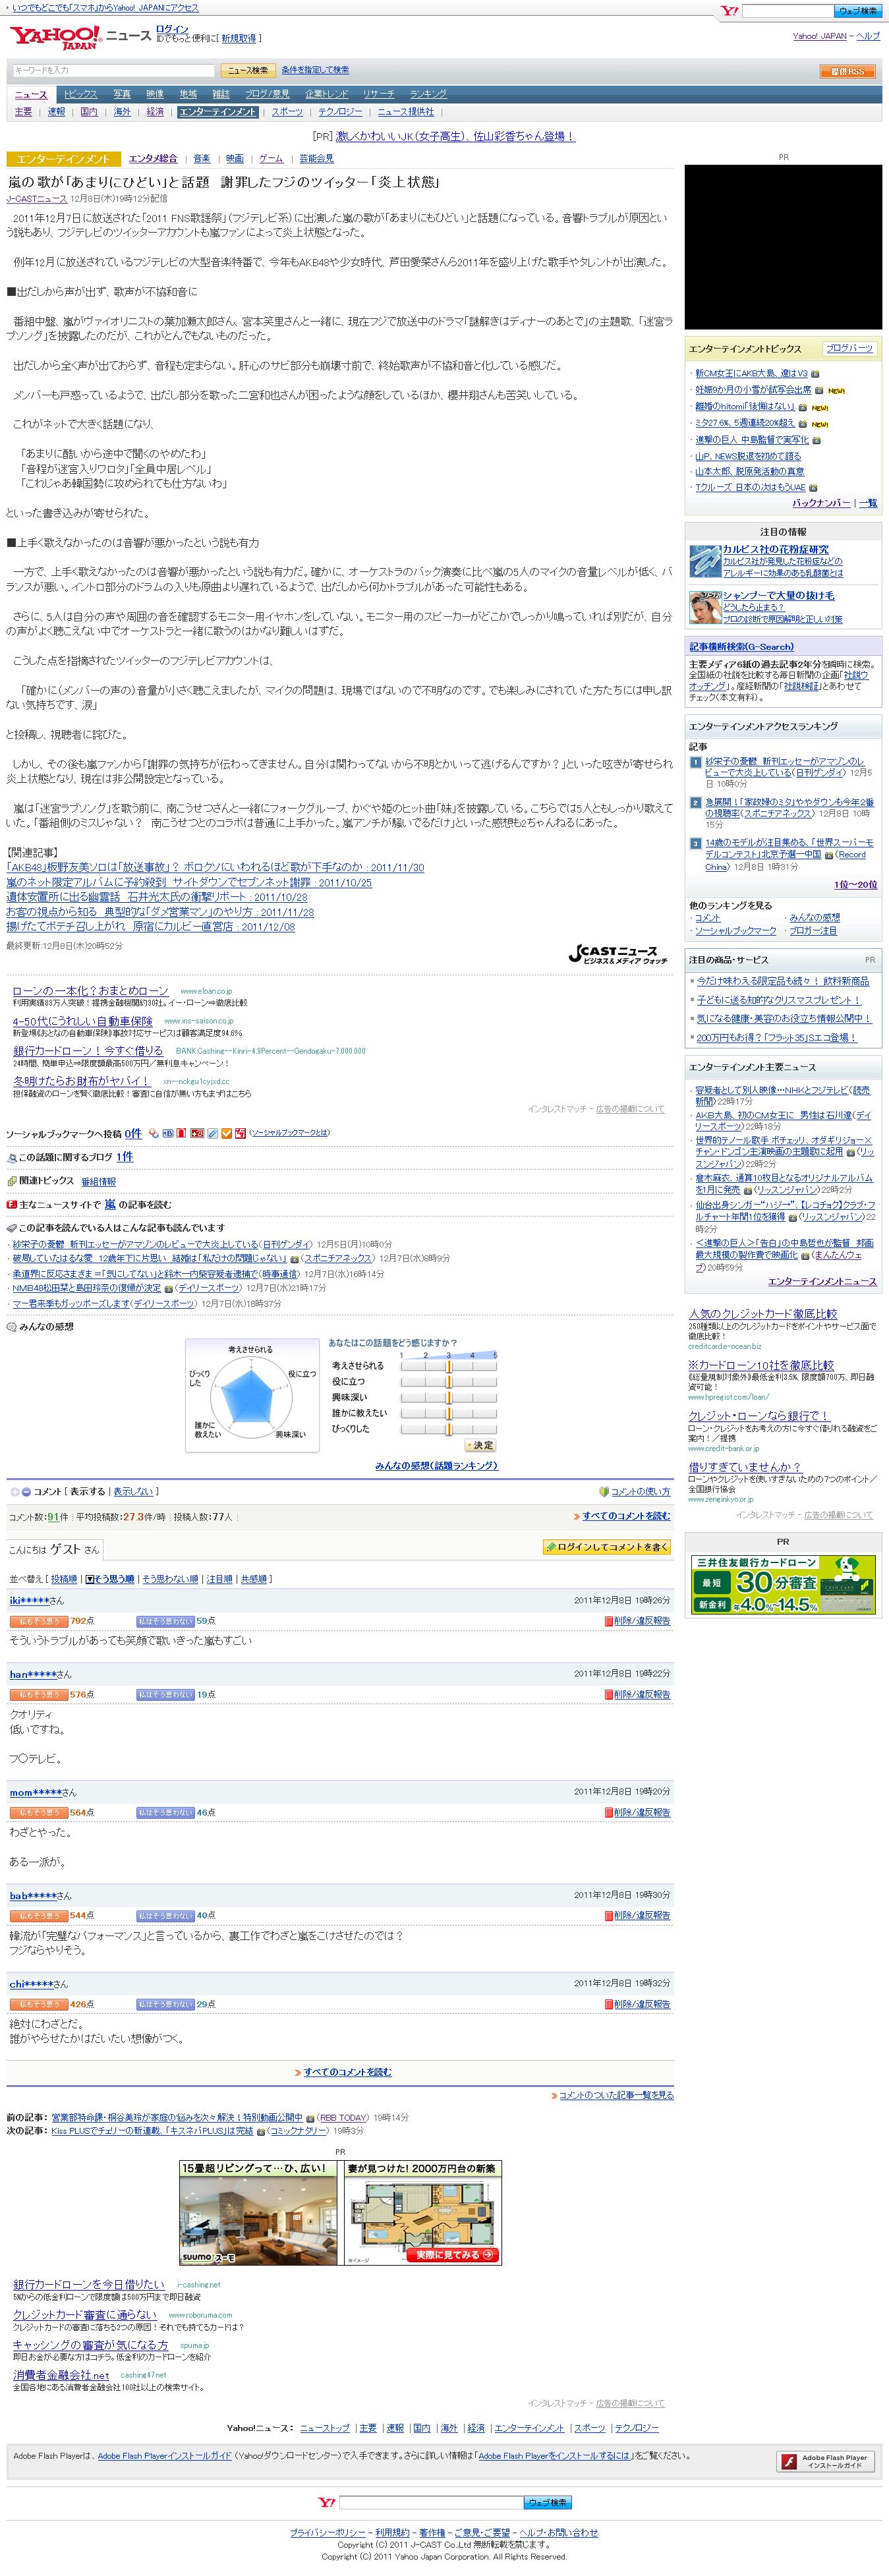
Task: Click the first social bookmark icon
Action: [153, 1133]
